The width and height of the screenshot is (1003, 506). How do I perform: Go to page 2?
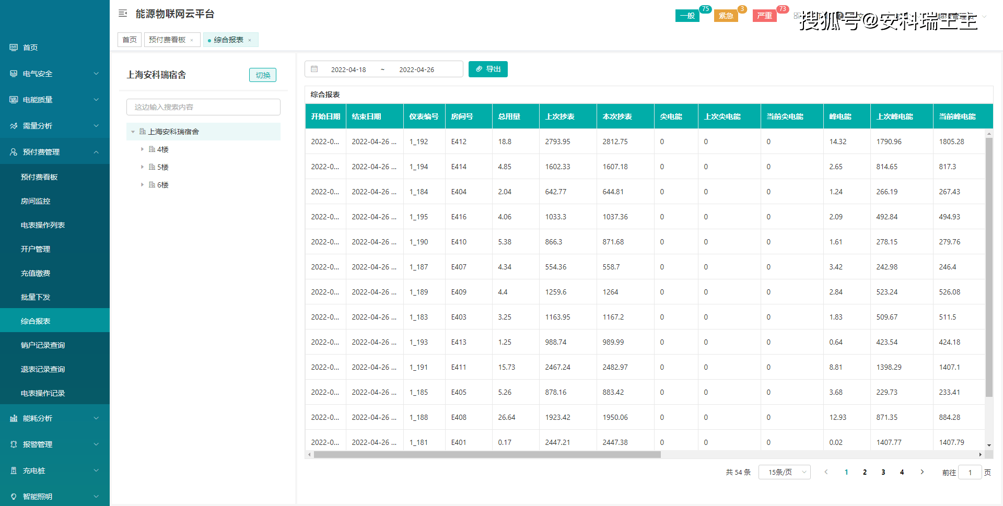point(865,472)
